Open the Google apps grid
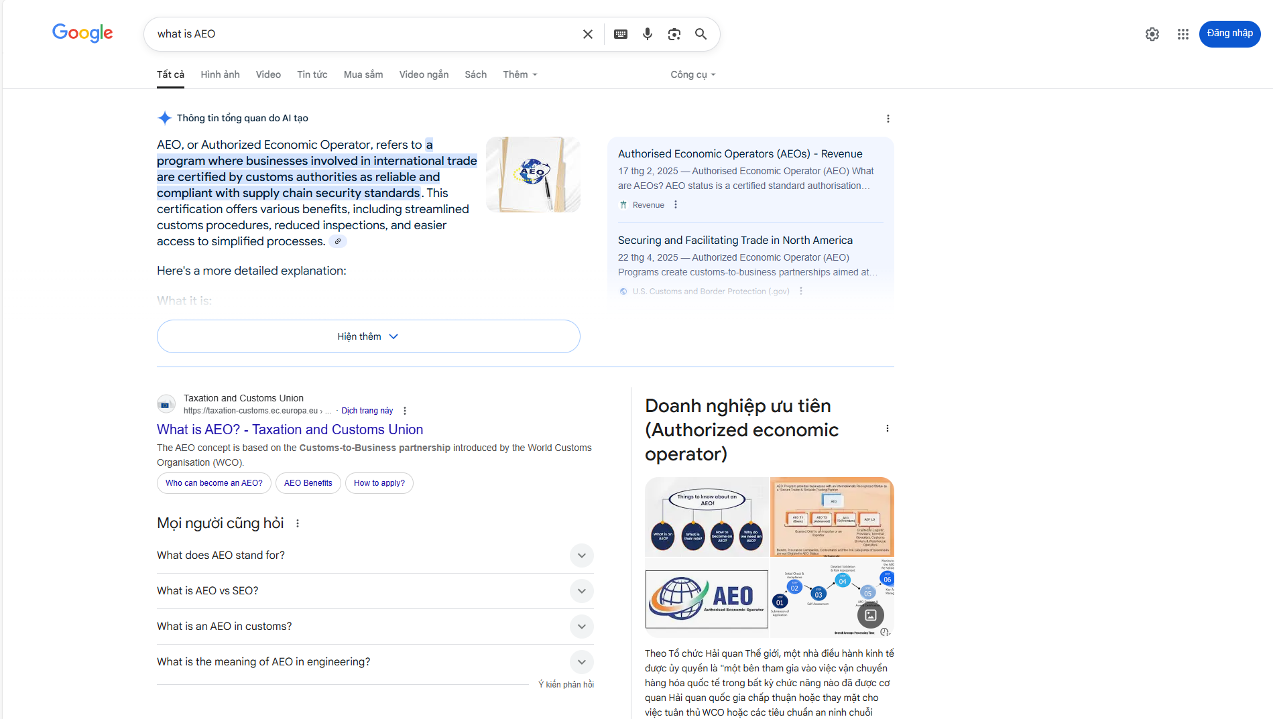Viewport: 1273px width, 719px height. (1183, 34)
